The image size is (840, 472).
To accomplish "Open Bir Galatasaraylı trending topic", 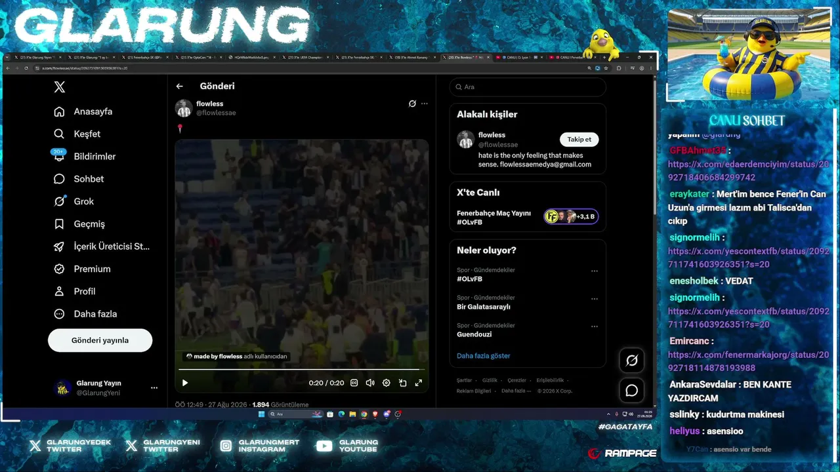I will (x=484, y=307).
